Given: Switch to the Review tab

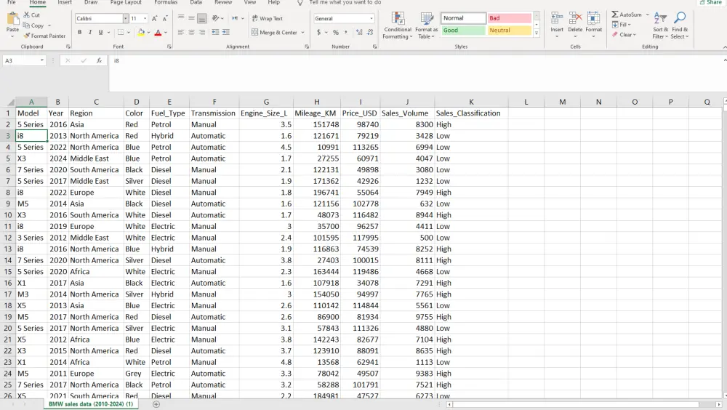Looking at the screenshot, I should pyautogui.click(x=223, y=2).
